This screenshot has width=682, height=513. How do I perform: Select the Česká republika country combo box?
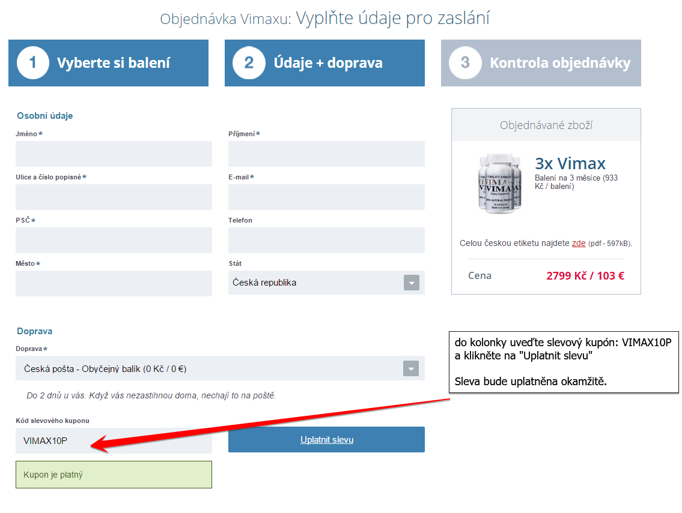coord(326,283)
